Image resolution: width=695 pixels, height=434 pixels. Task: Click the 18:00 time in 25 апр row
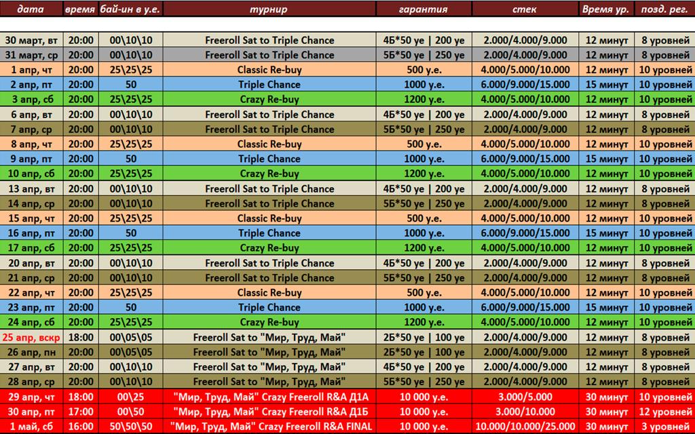pyautogui.click(x=81, y=337)
